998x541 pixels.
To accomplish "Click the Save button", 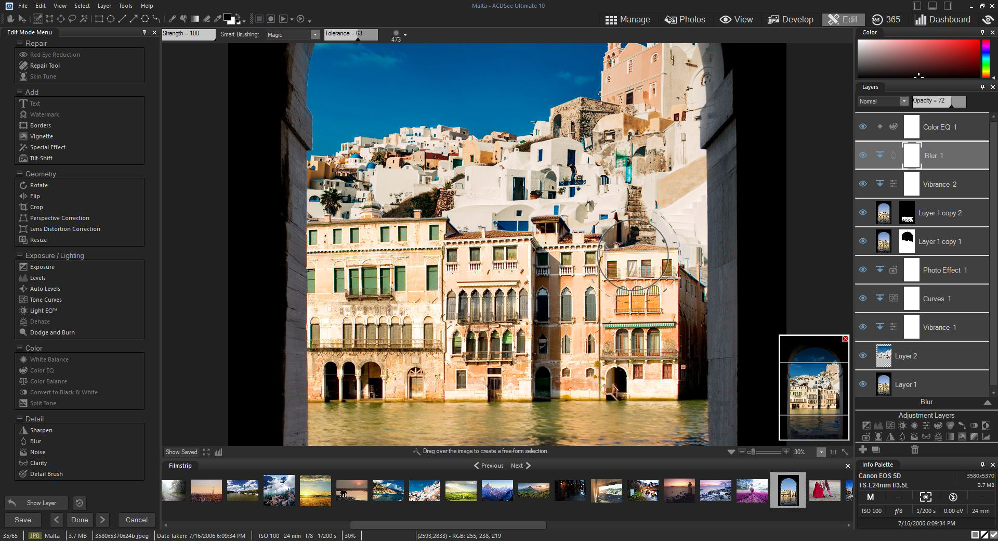I will click(23, 520).
